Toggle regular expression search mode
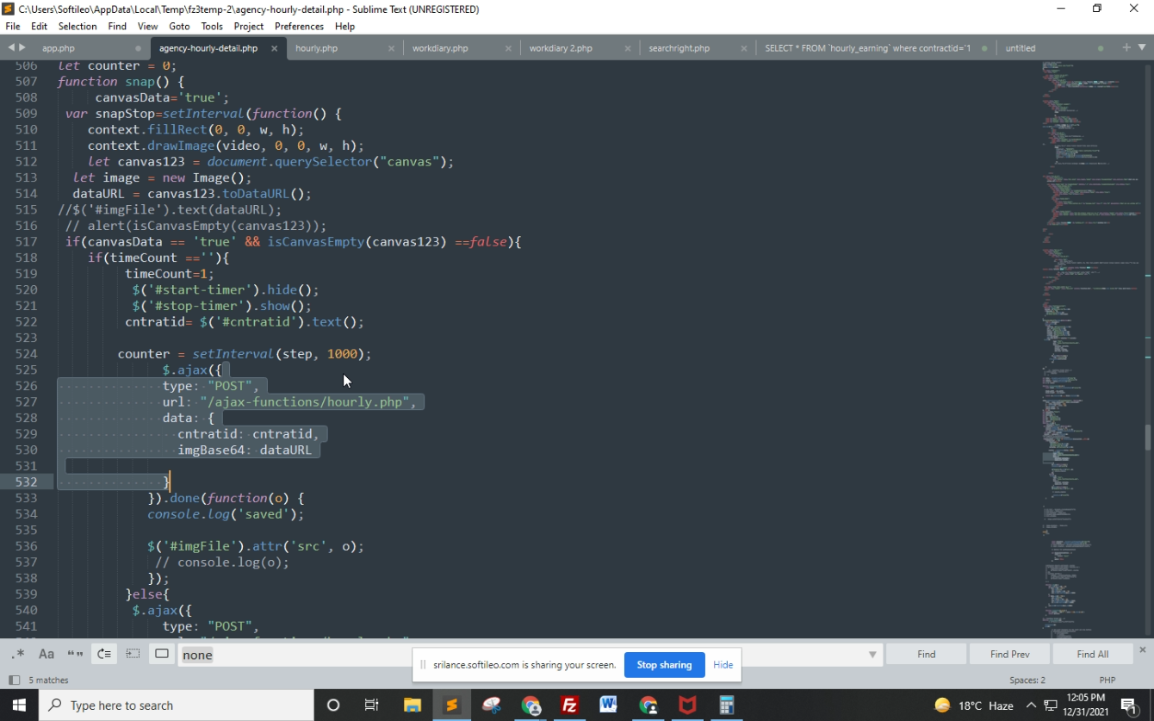 (17, 654)
